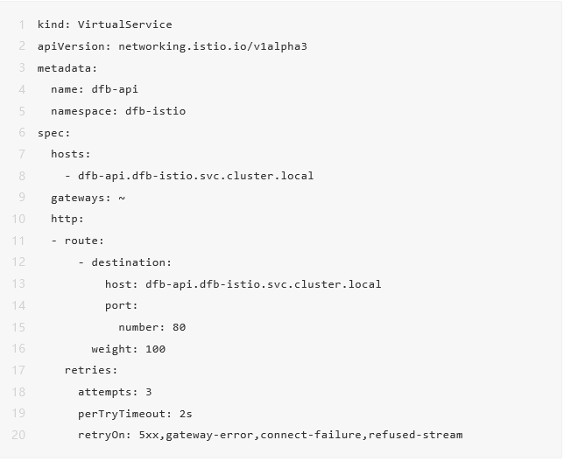Click the namespace value dfb-istio
The image size is (564, 461).
pyautogui.click(x=155, y=111)
